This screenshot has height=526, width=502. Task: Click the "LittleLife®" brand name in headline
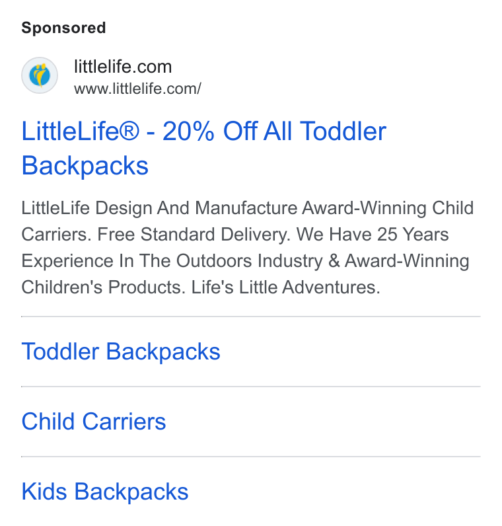coord(80,131)
